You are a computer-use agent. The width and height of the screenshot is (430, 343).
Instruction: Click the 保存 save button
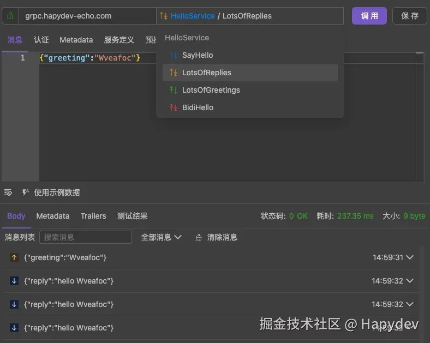tap(410, 16)
